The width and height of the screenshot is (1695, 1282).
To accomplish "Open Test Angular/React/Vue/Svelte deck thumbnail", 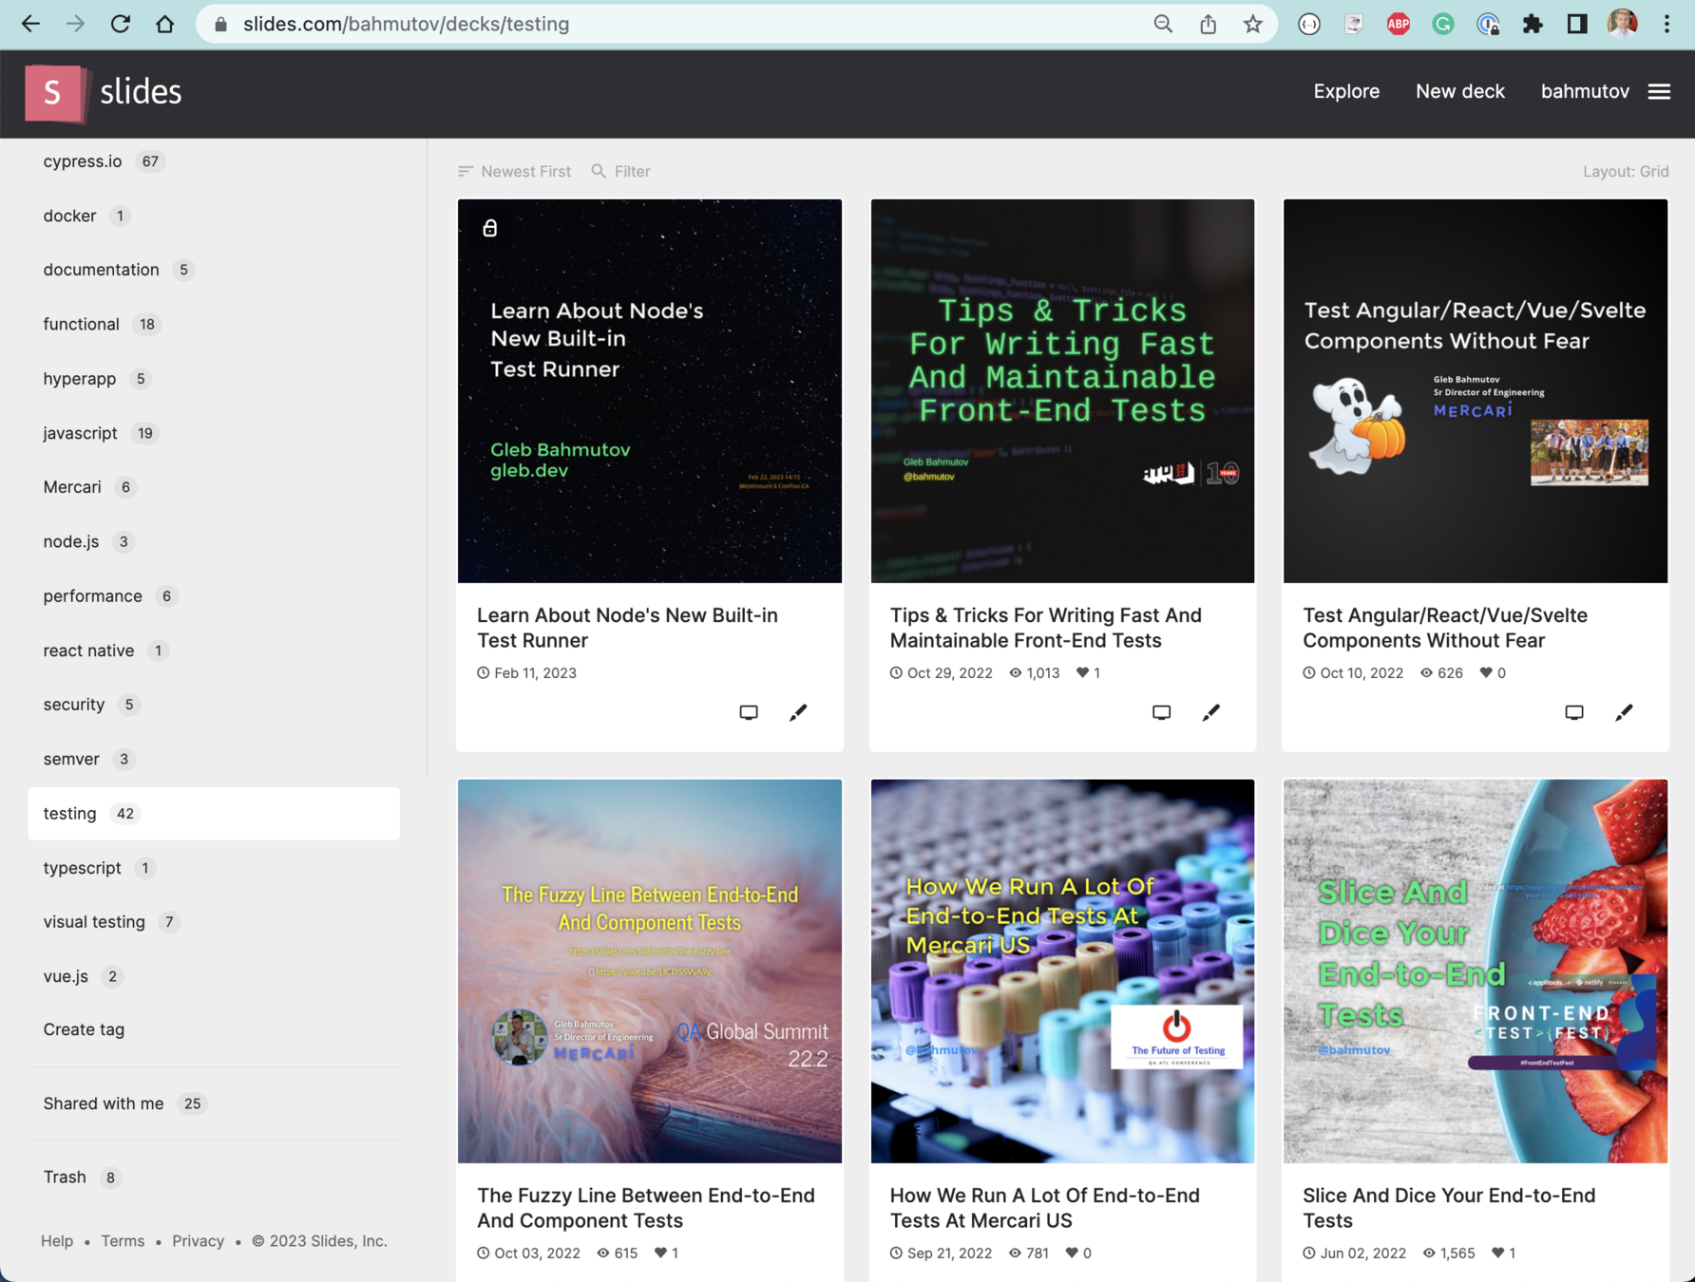I will click(x=1476, y=390).
